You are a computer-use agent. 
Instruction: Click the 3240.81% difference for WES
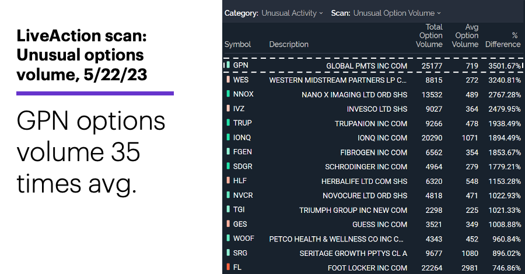[505, 80]
